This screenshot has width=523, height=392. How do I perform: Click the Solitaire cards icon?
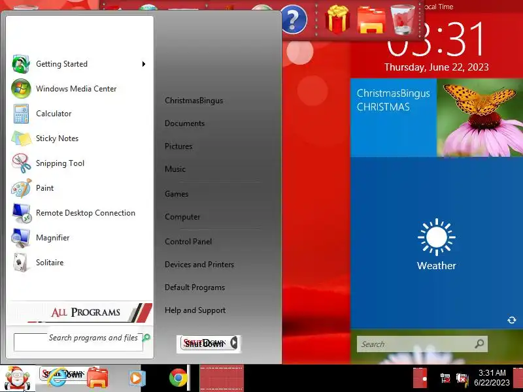click(21, 263)
